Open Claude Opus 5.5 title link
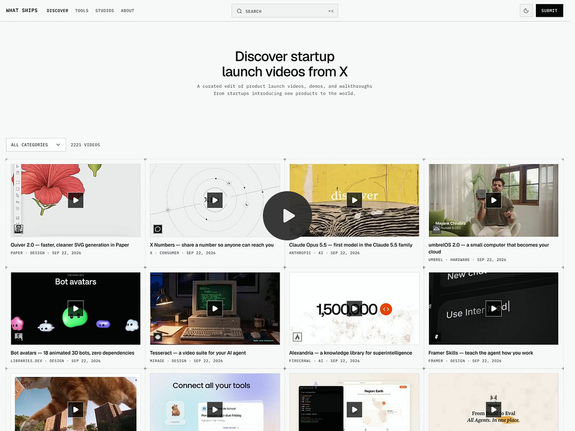Screen dimensions: 575x431 tap(351, 245)
